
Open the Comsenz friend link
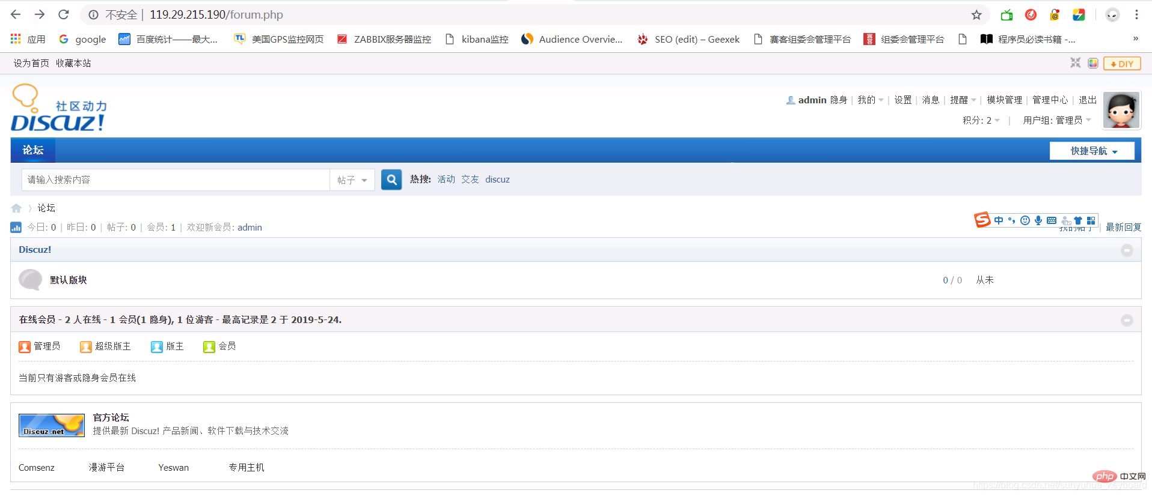[37, 467]
